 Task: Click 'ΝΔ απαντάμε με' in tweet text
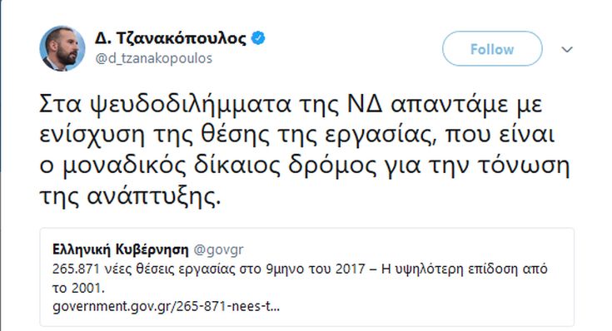pyautogui.click(x=445, y=105)
